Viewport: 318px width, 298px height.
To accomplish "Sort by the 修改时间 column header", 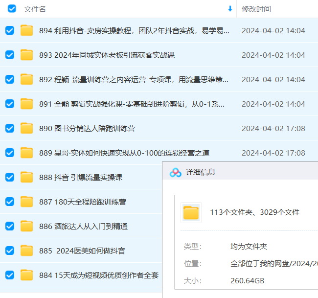I will [256, 9].
